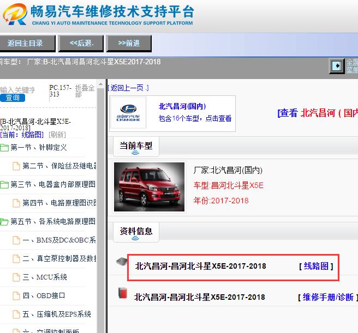
Task: Open tree item 第一节、针脚定义
Action: pos(39,148)
